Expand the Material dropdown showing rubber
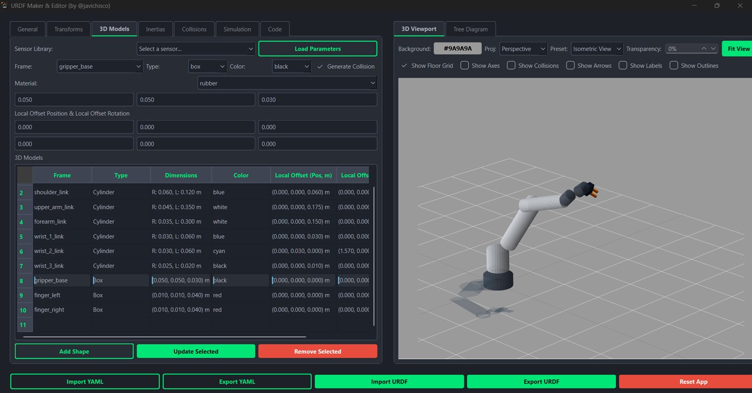Screen dimensions: 752x393 tap(288, 83)
